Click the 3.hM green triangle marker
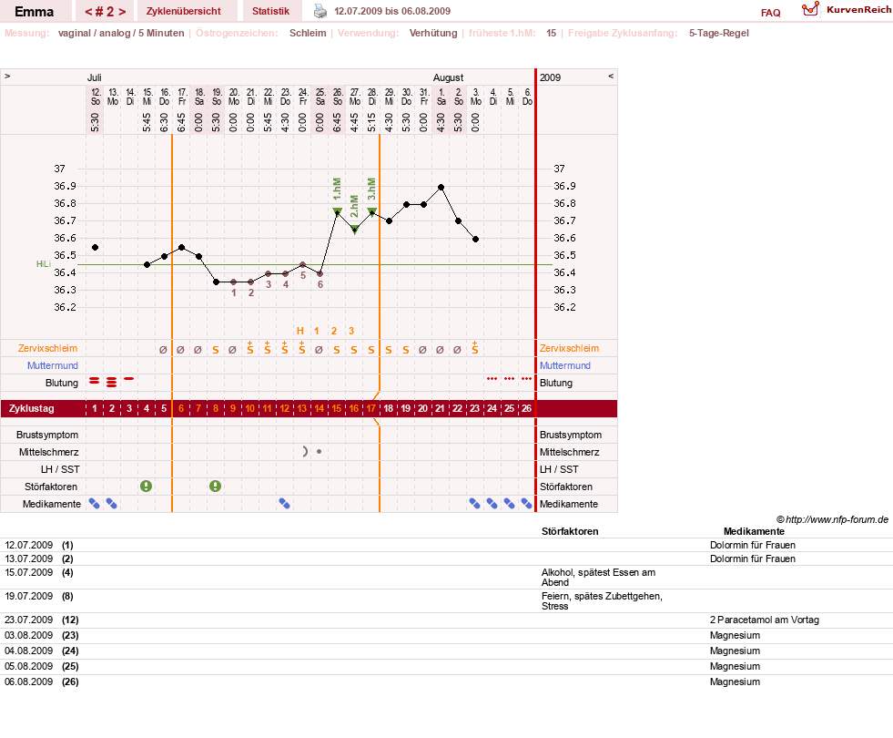893x738 pixels. pyautogui.click(x=372, y=212)
